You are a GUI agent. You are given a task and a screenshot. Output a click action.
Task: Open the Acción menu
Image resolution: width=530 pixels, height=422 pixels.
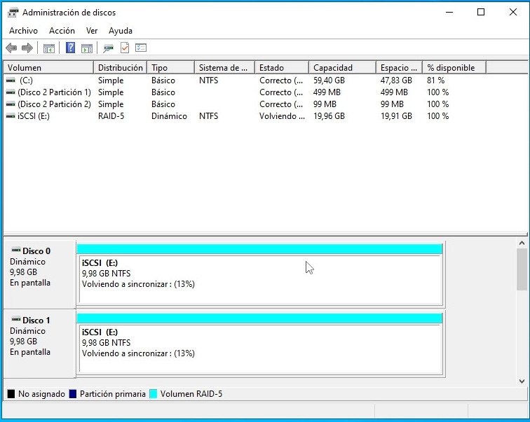coord(62,31)
